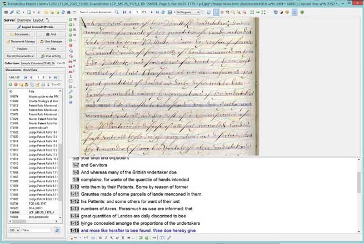Select LCP_MS 25_1175_f document row
This screenshot has width=364, height=244.
(34, 211)
